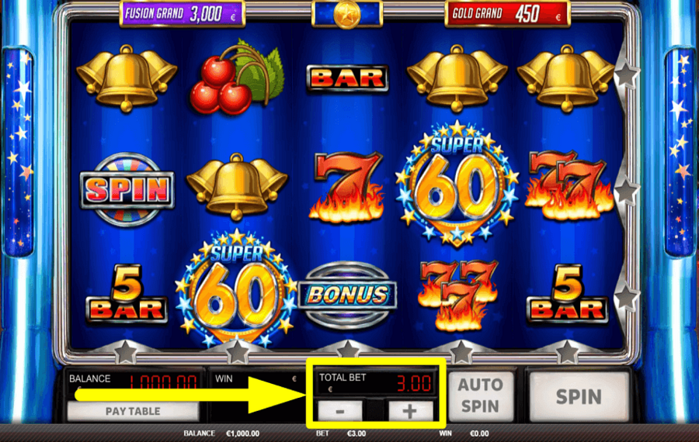Click the gold star coin at top center
Screen dimensions: 699x442
pyautogui.click(x=347, y=14)
